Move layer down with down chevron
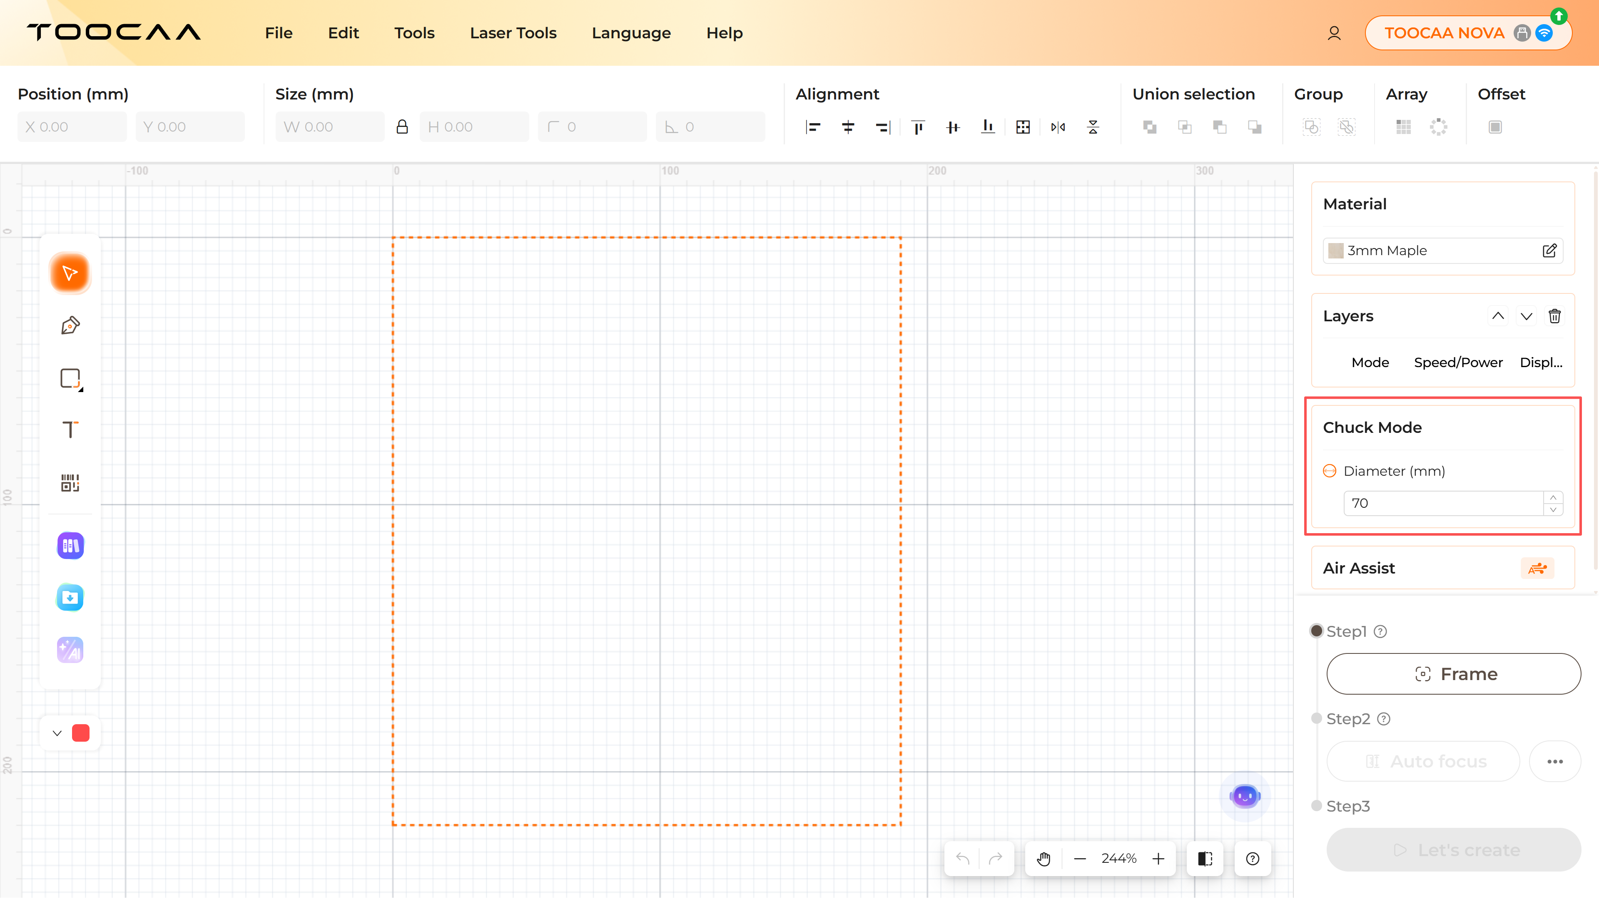This screenshot has height=899, width=1599. pyautogui.click(x=1527, y=316)
